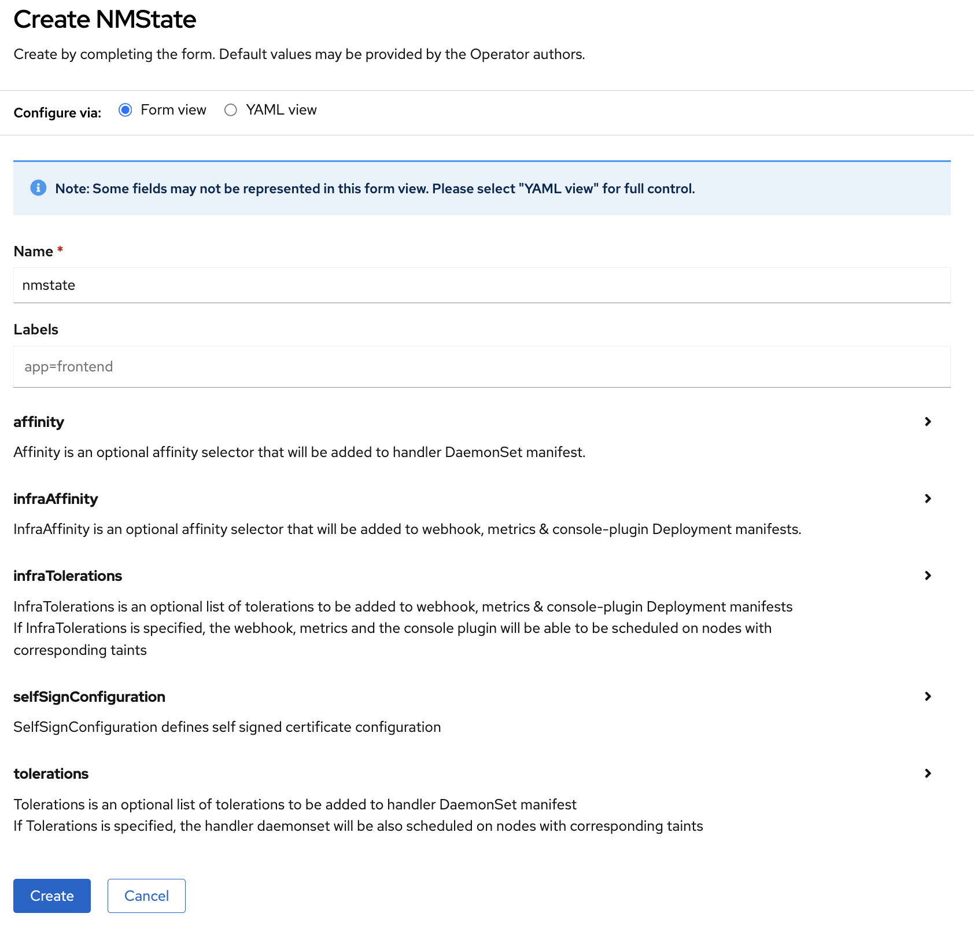Focus the Name field containing nmstate
This screenshot has width=974, height=928.
tap(481, 285)
